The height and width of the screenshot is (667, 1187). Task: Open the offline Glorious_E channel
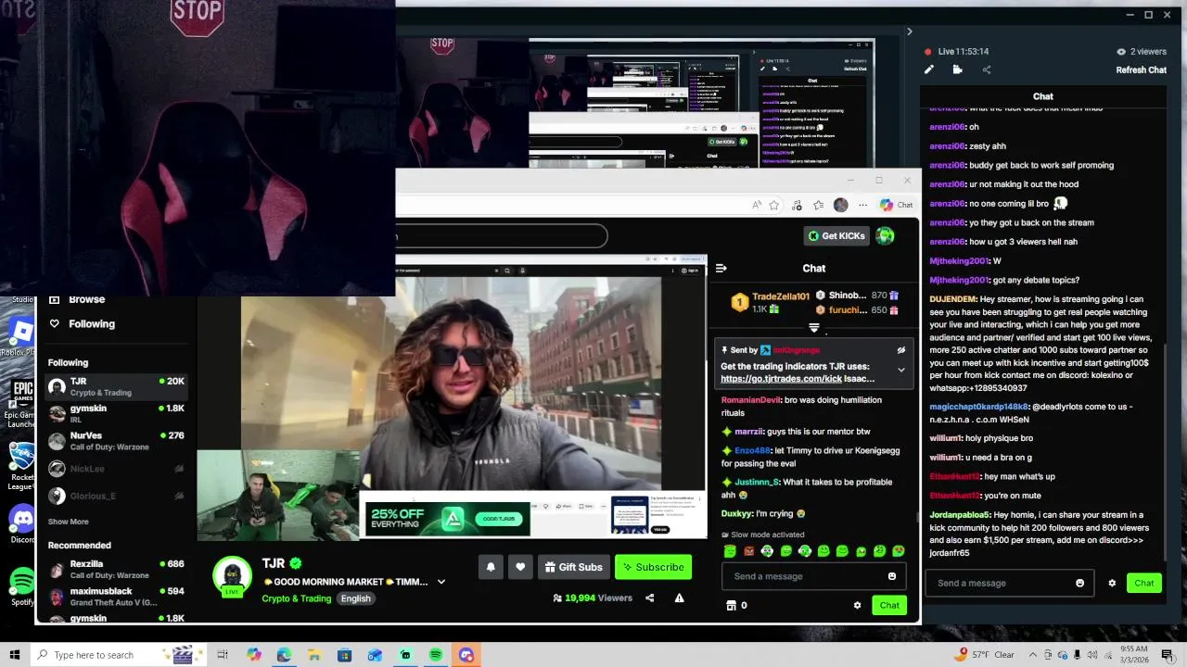(117, 496)
